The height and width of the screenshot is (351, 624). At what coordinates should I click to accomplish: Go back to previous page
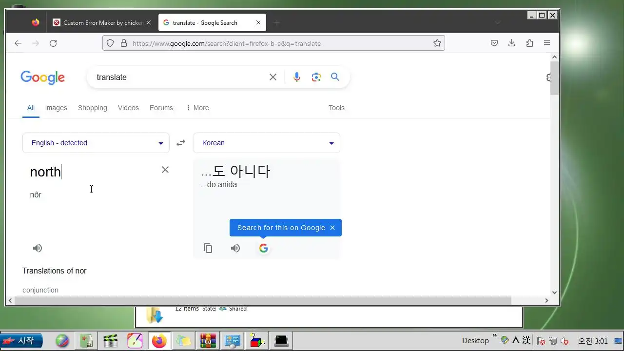[18, 43]
